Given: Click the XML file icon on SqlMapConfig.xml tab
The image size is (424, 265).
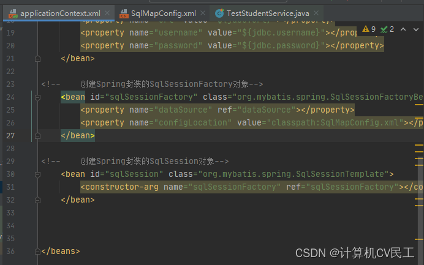Looking at the screenshot, I should click(x=124, y=13).
